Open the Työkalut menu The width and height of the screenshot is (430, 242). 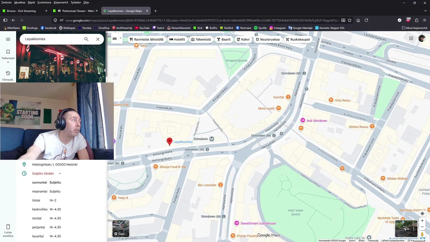pos(76,2)
